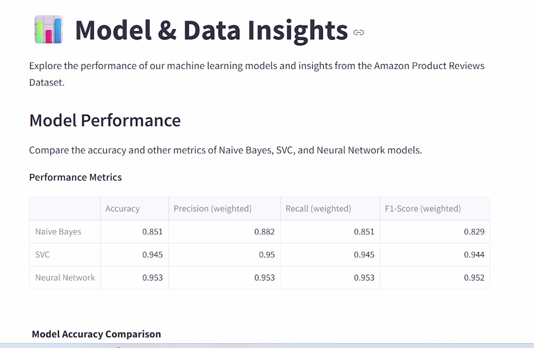Click the Model Performance heading

[x=105, y=120]
